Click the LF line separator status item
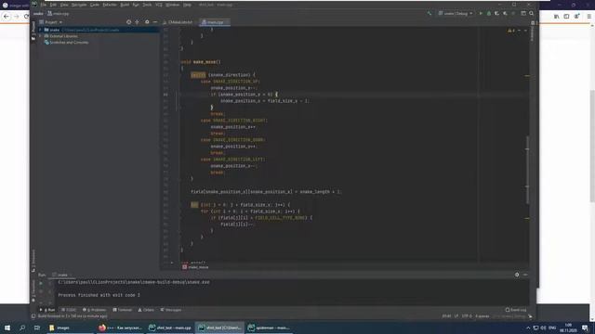Viewport: 595px width, 334px height. [x=456, y=316]
